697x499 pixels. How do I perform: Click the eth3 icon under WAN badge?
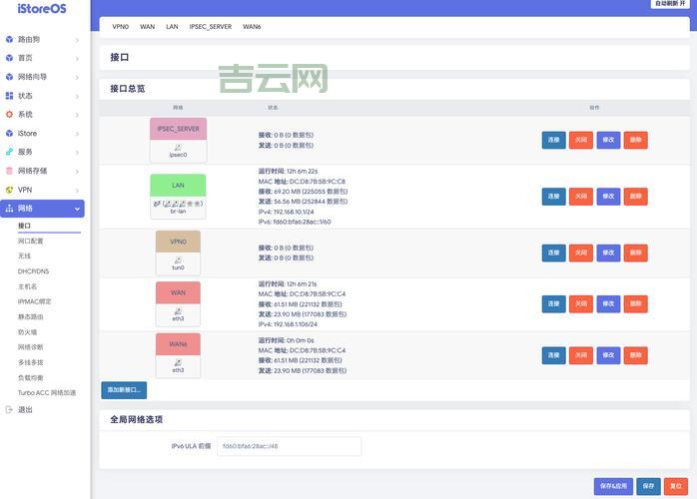pyautogui.click(x=178, y=311)
